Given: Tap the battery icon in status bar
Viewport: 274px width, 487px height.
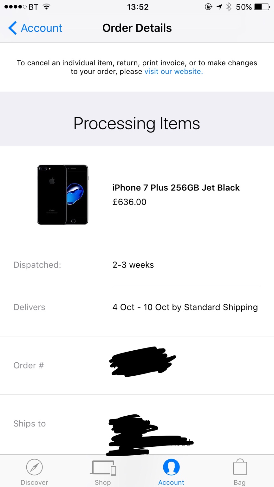Looking at the screenshot, I should click(x=262, y=7).
